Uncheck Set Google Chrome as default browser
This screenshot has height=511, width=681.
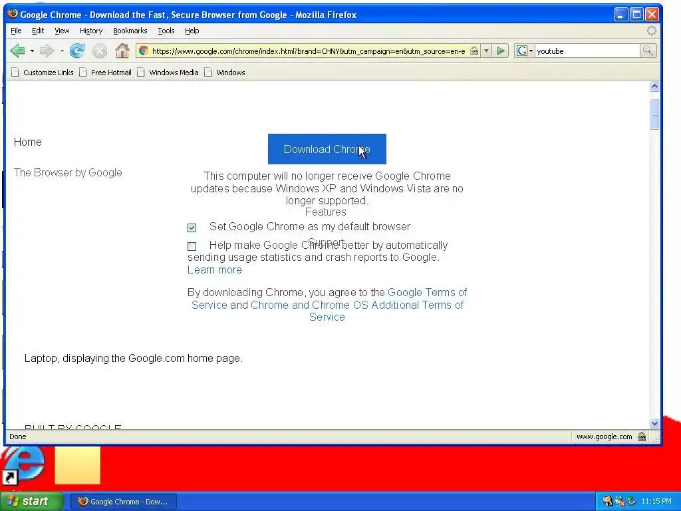[192, 228]
